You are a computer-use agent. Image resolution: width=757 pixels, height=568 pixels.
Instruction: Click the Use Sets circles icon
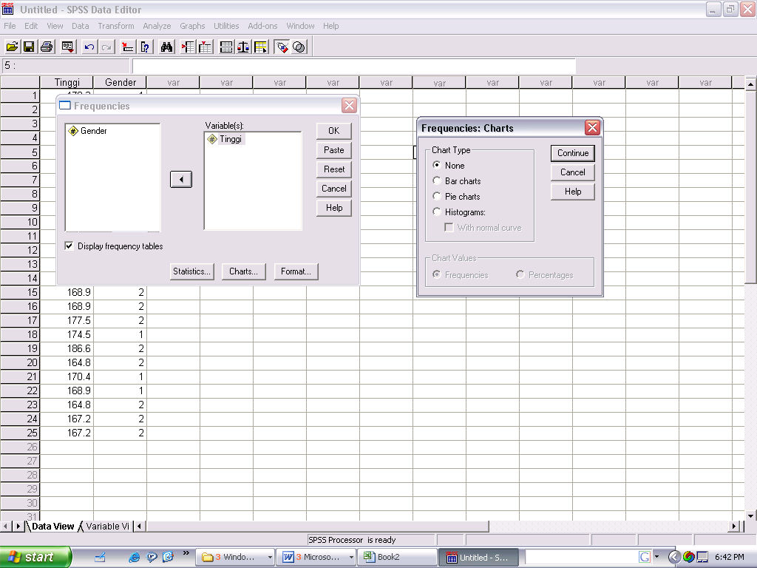(x=299, y=47)
